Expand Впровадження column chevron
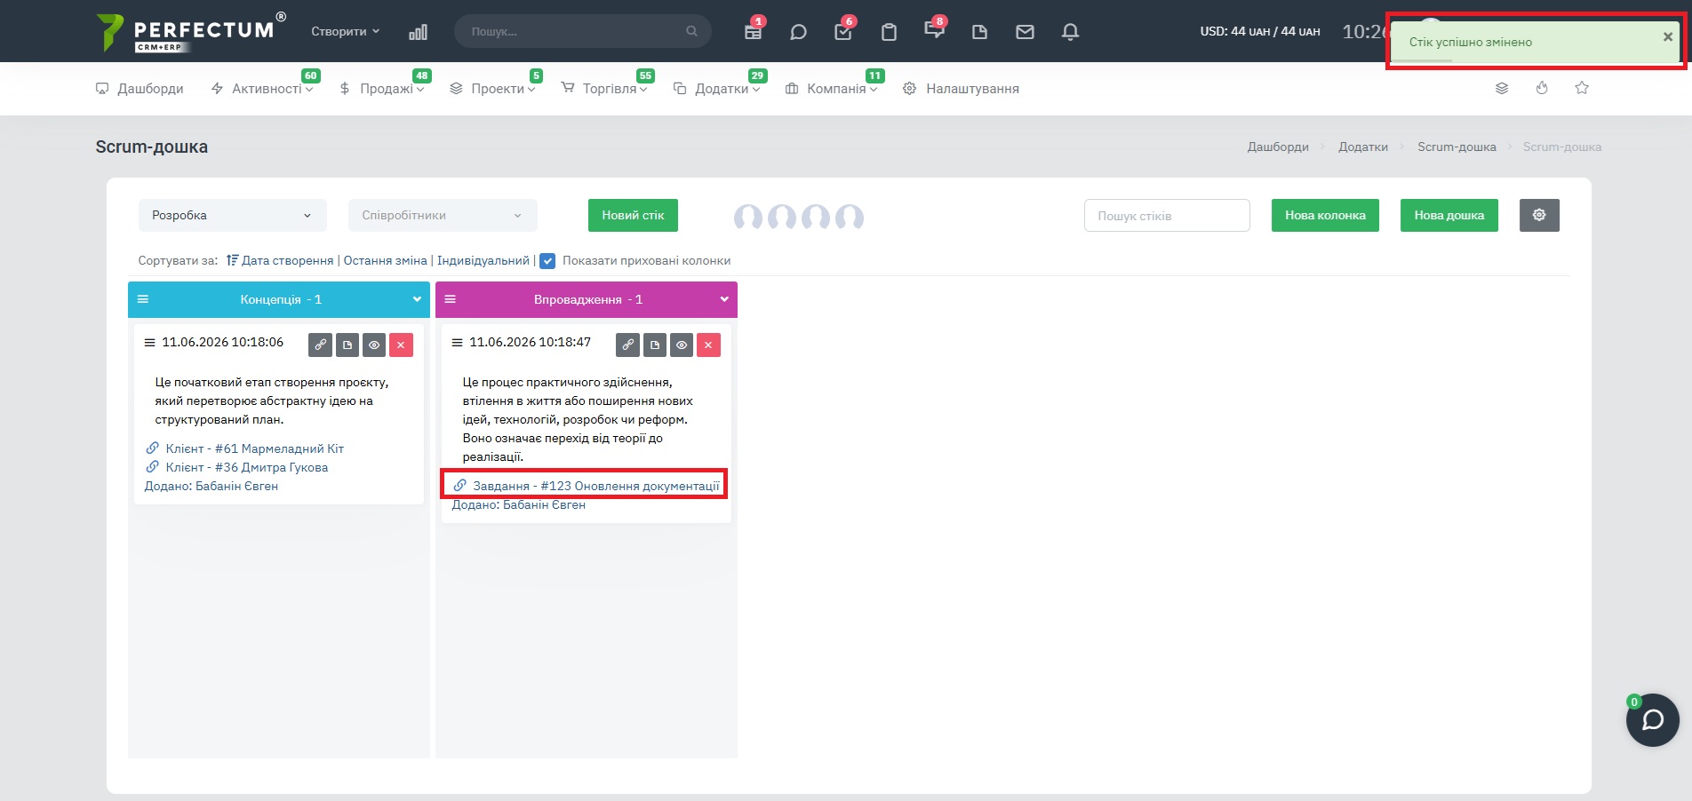 [724, 299]
